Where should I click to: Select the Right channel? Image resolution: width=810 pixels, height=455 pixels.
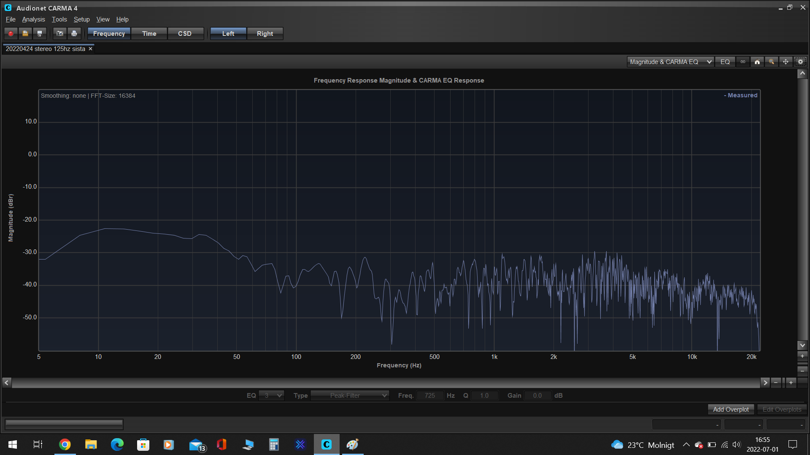[265, 34]
